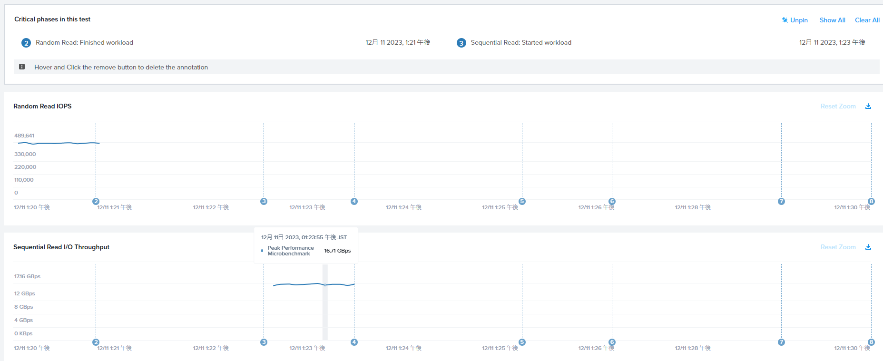Click the info icon beside annotation hint
This screenshot has width=883, height=361.
tap(22, 67)
